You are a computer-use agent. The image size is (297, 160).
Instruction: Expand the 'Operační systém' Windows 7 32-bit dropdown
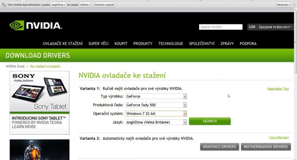tap(156, 114)
